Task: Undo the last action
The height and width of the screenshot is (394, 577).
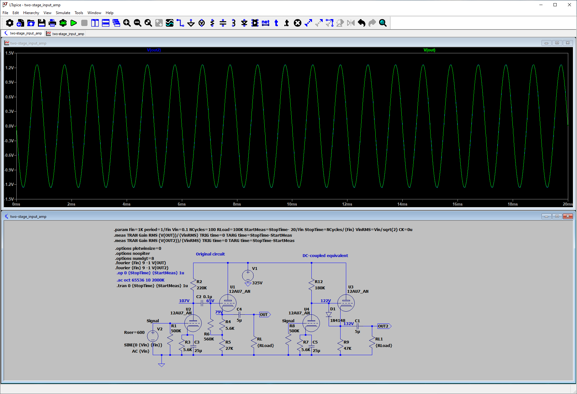Action: 362,23
